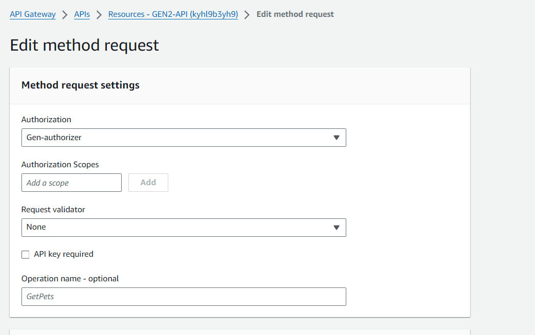The width and height of the screenshot is (535, 335).
Task: Click the Edit method request page heading
Action: tap(84, 45)
